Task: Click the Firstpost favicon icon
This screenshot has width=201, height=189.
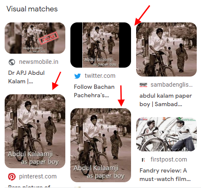Action: point(143,160)
